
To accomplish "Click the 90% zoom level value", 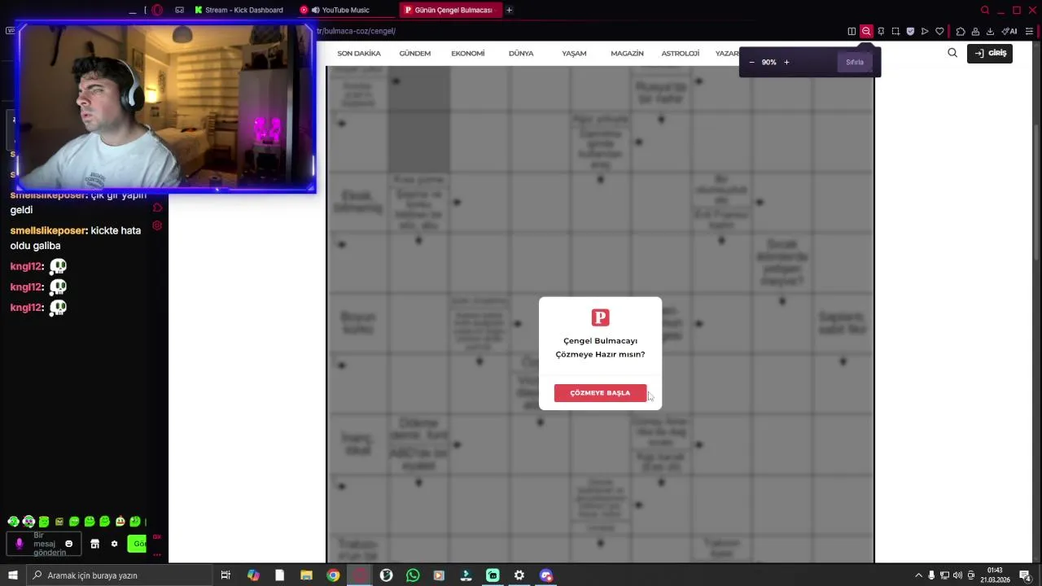I will coord(768,62).
